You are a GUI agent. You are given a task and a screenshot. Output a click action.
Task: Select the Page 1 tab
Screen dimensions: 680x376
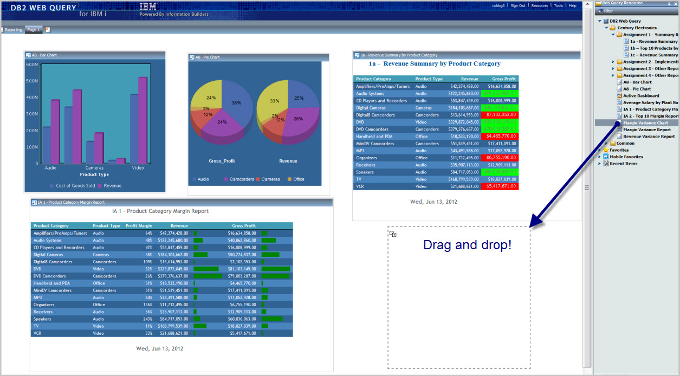tap(33, 30)
